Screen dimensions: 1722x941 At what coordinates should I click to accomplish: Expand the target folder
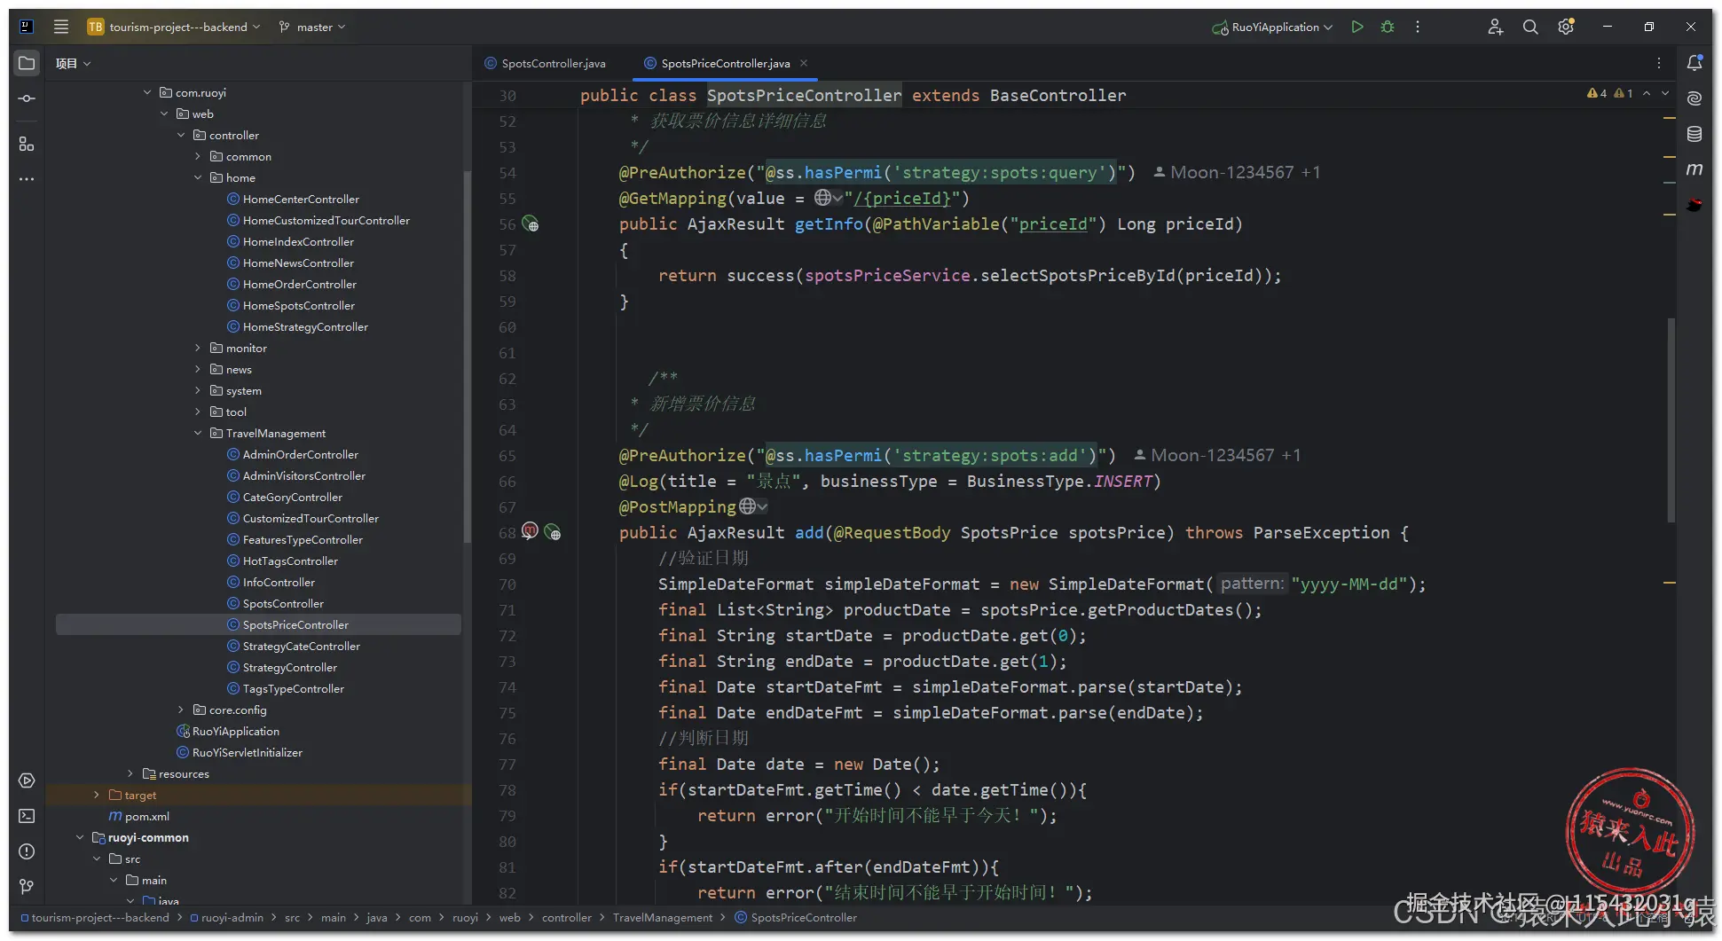[x=97, y=795]
